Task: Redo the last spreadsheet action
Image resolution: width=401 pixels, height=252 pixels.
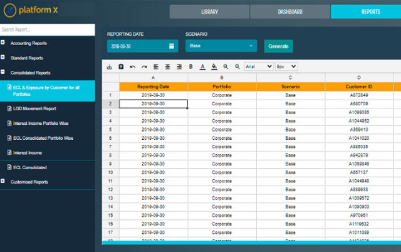Action: (x=144, y=66)
